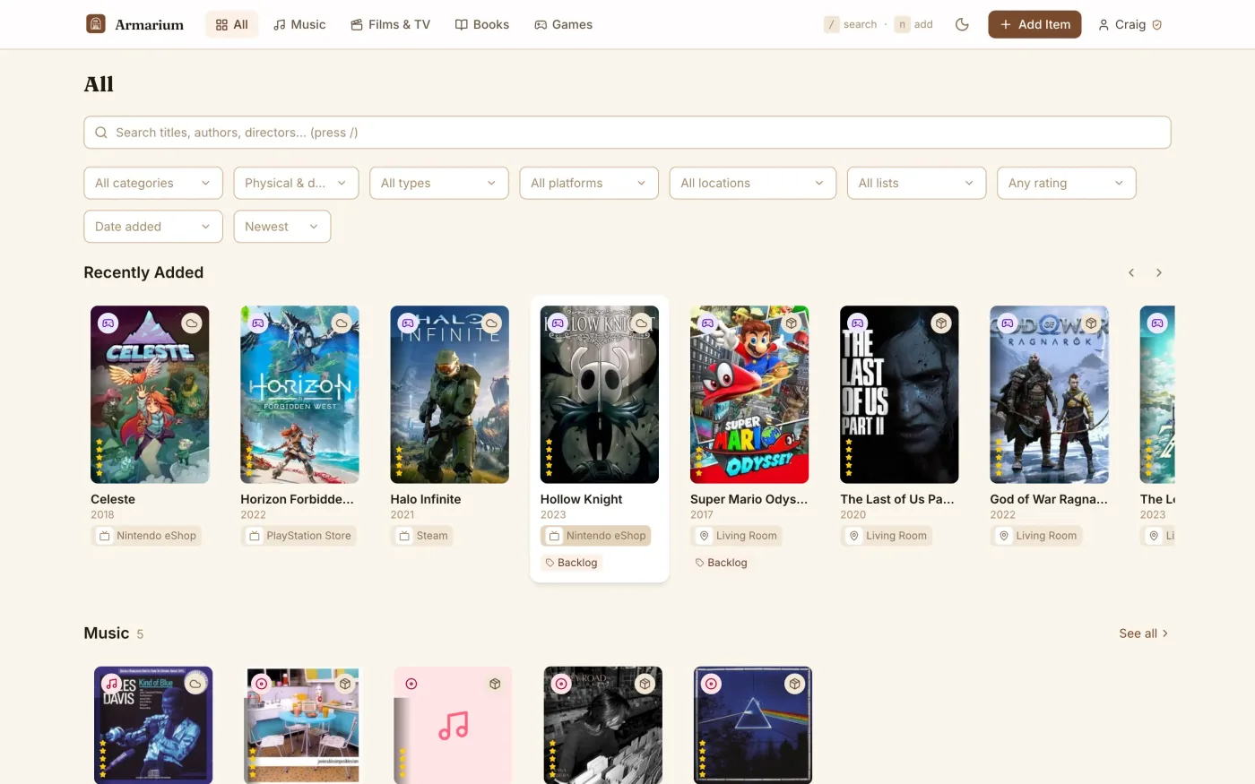
Task: Click the cloud badge on Horizon Forbidden West cover
Action: [x=341, y=323]
